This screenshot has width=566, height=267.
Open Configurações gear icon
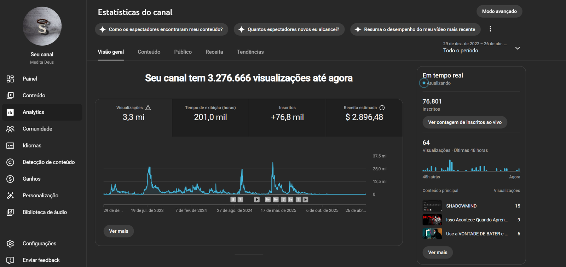10,244
